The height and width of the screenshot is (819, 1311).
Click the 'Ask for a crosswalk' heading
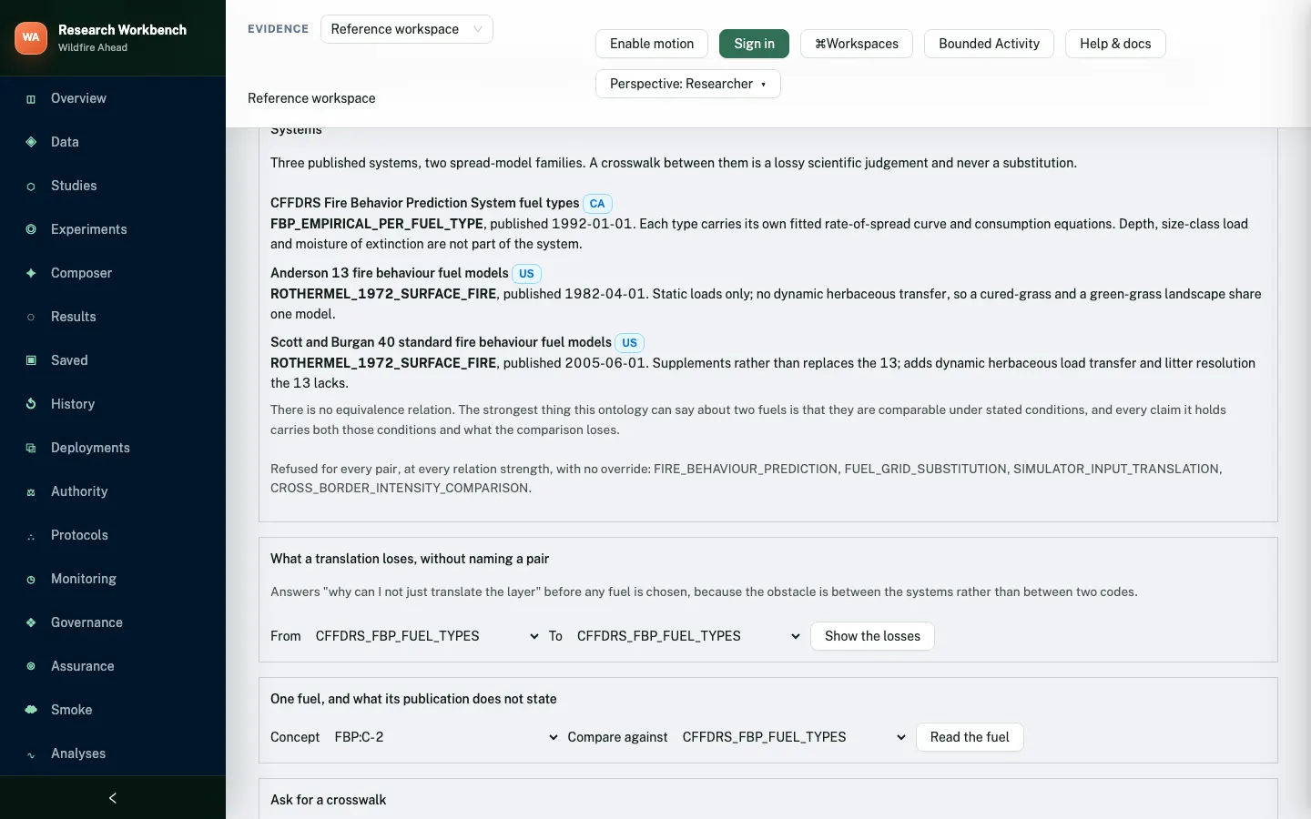328,800
